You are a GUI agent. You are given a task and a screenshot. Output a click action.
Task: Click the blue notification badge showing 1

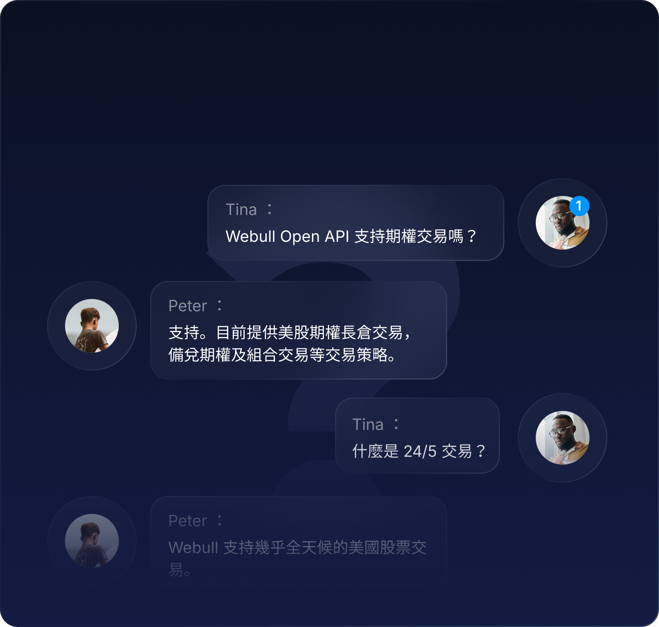579,206
